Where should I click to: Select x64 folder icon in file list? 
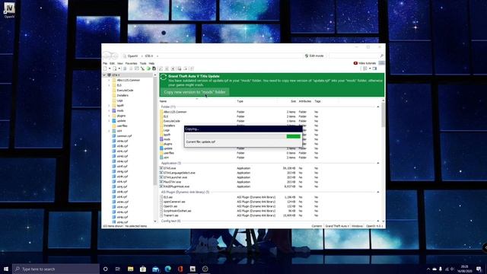coord(161,158)
